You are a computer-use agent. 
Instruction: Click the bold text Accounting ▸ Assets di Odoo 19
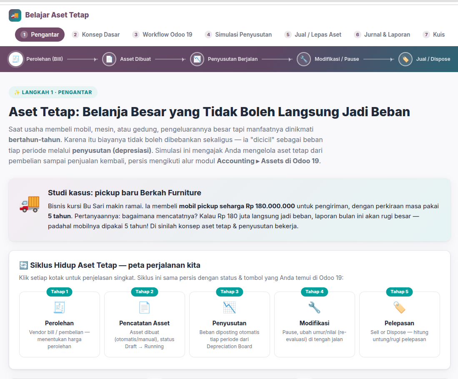[x=268, y=161]
